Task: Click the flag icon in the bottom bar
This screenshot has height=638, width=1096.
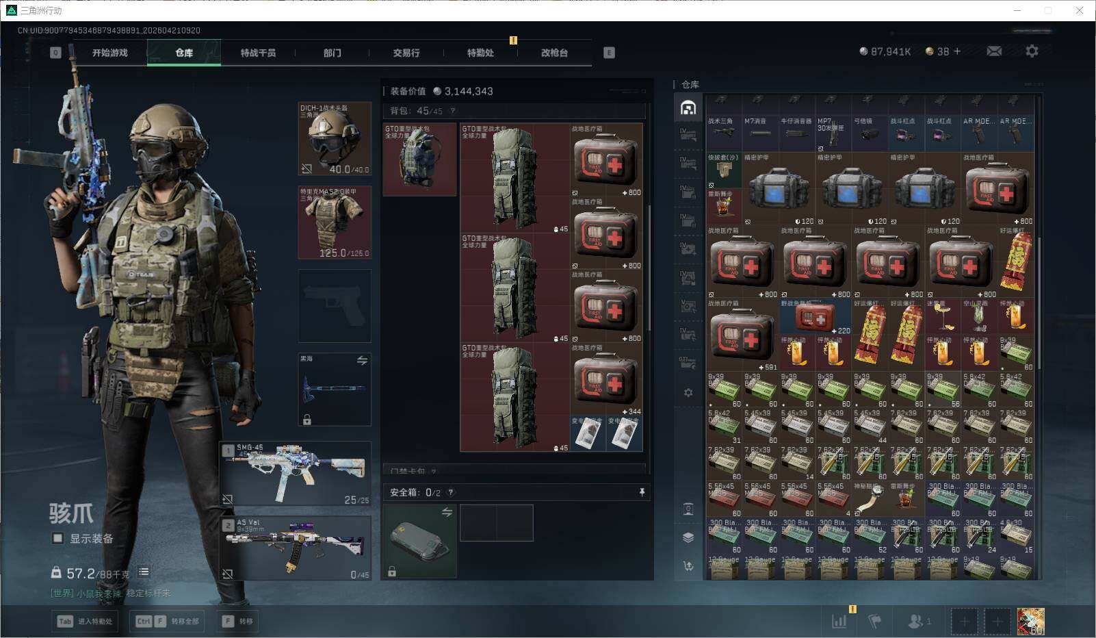Action: (x=875, y=621)
